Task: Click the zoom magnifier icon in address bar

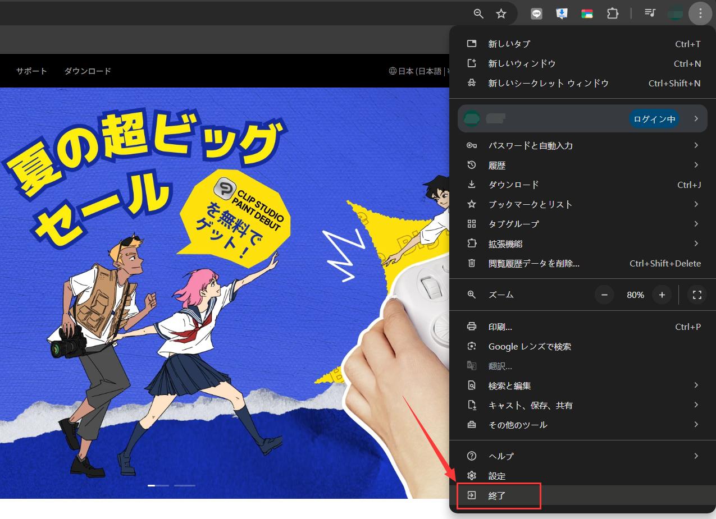Action: click(x=478, y=13)
